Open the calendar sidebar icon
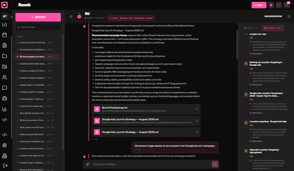 pos(5,35)
